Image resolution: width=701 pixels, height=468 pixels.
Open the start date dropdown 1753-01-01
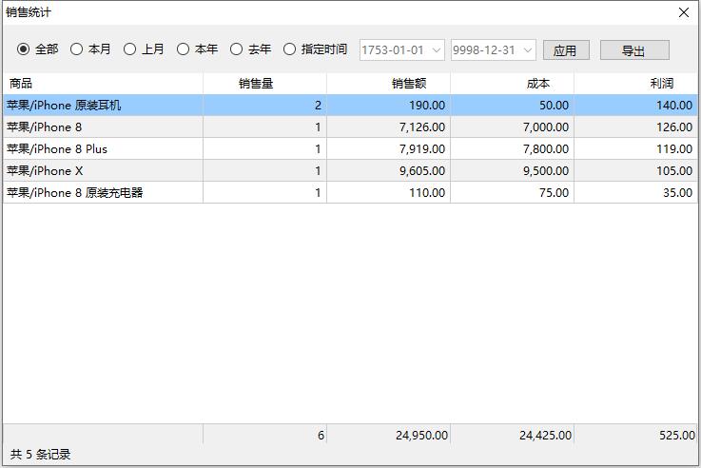437,50
